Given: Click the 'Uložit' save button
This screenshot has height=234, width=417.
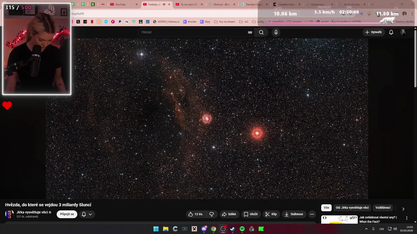Looking at the screenshot, I should (251, 214).
